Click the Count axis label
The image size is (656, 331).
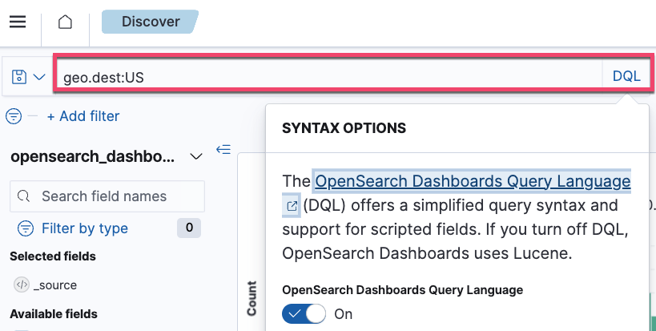(x=252, y=298)
